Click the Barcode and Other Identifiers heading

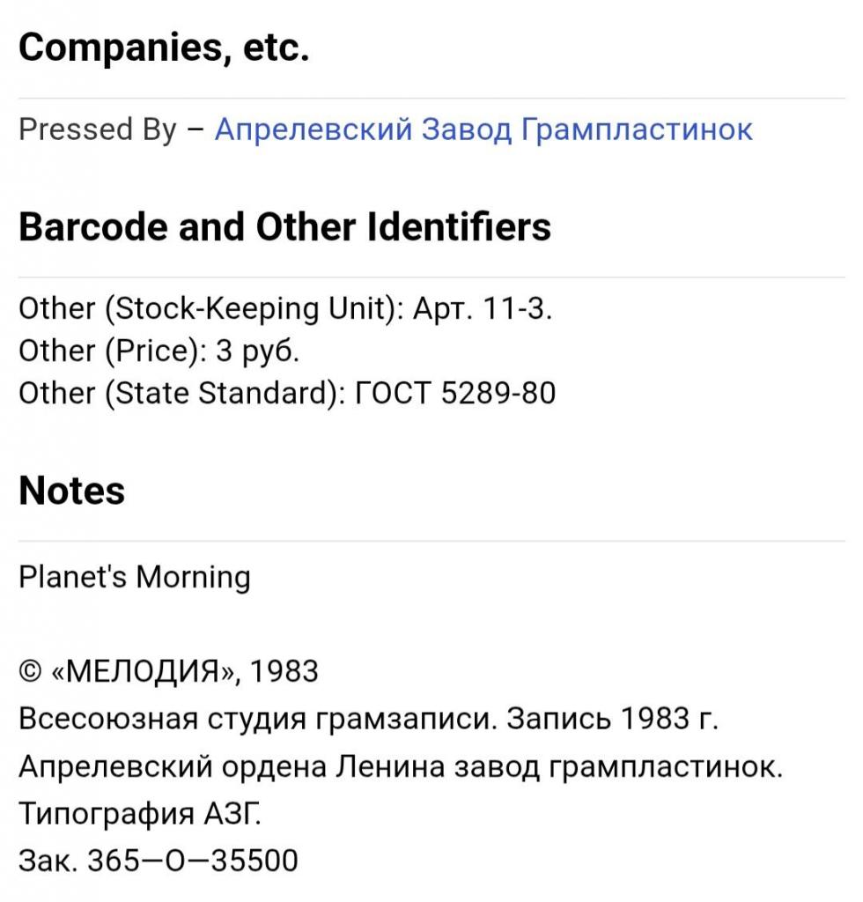284,227
